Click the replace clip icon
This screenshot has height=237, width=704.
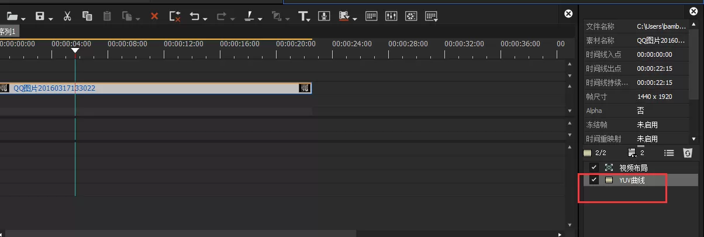127,16
